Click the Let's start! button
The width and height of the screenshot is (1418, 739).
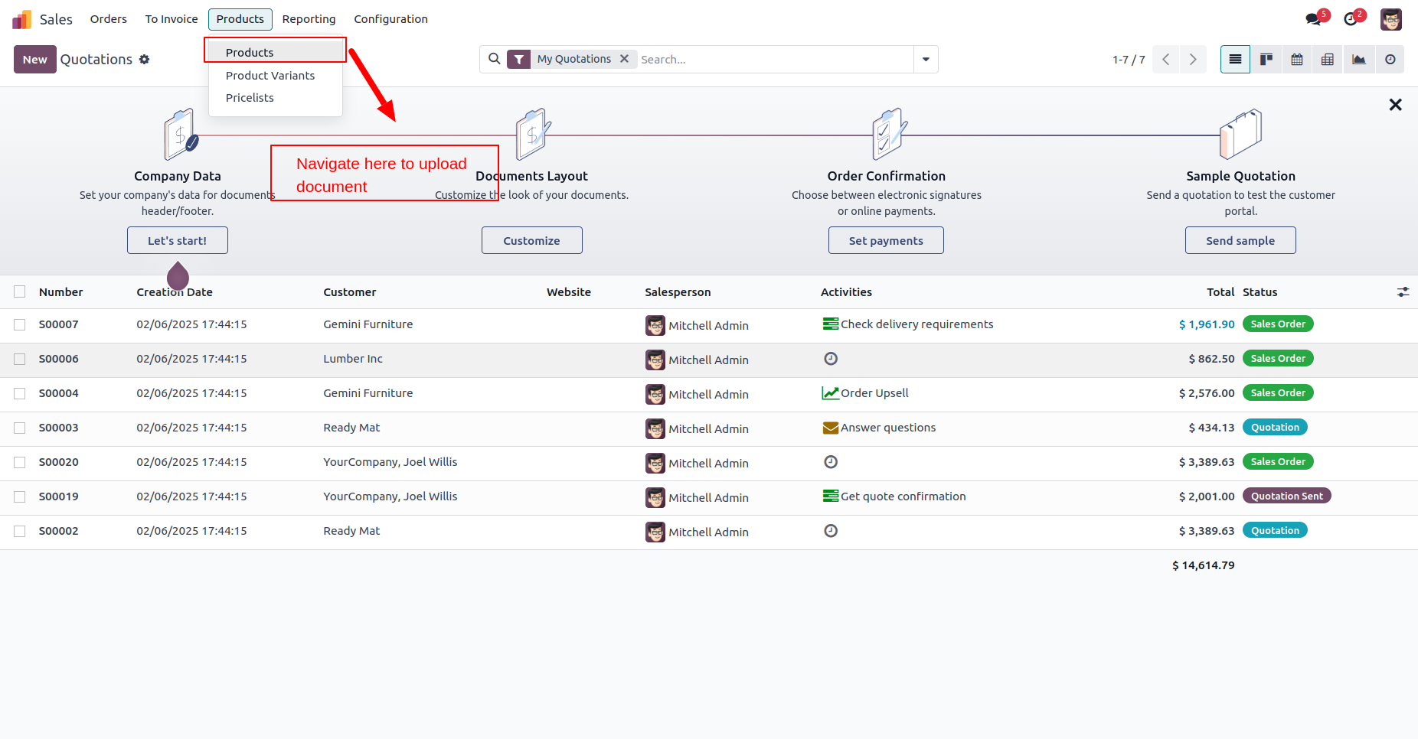(x=178, y=240)
